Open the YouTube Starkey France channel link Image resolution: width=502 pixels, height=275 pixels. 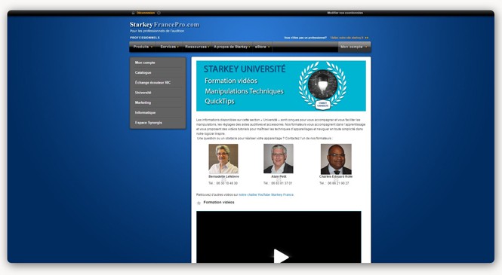tap(266, 194)
